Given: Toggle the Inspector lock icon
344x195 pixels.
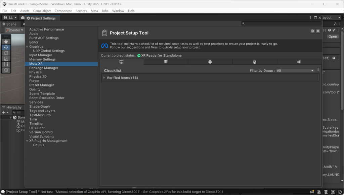Looking at the screenshot, I should [335, 24].
